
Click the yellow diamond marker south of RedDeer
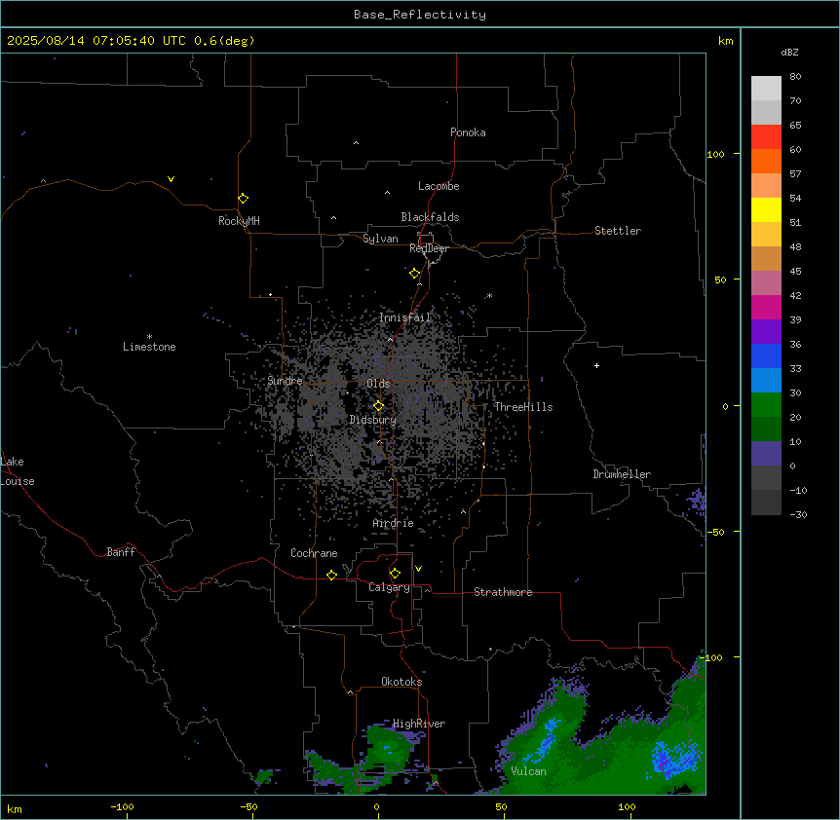(x=415, y=274)
